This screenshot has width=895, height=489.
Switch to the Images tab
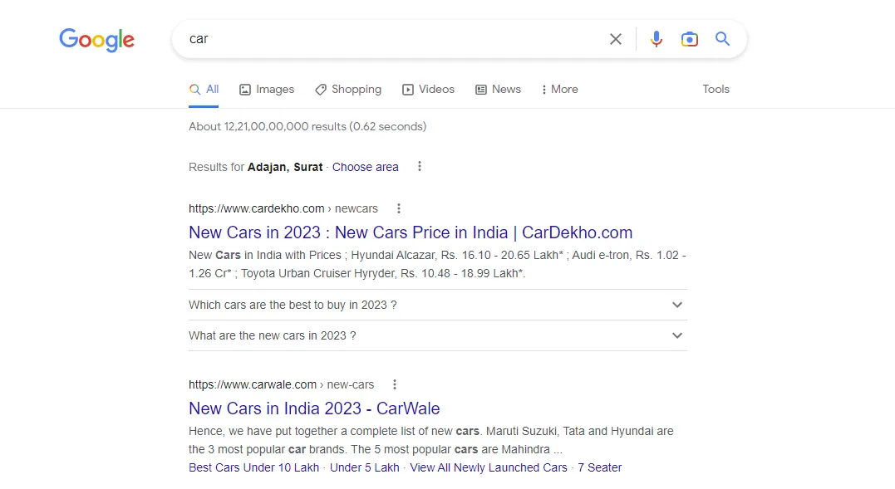coord(267,90)
